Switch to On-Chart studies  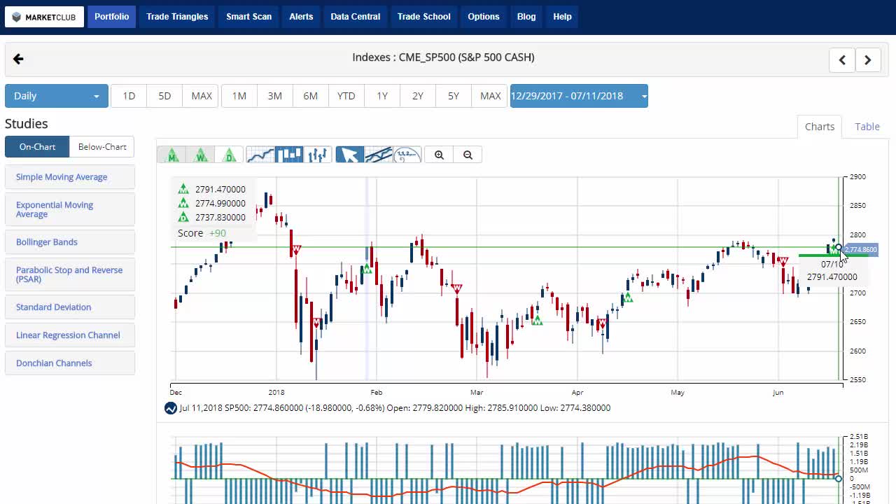click(x=37, y=147)
